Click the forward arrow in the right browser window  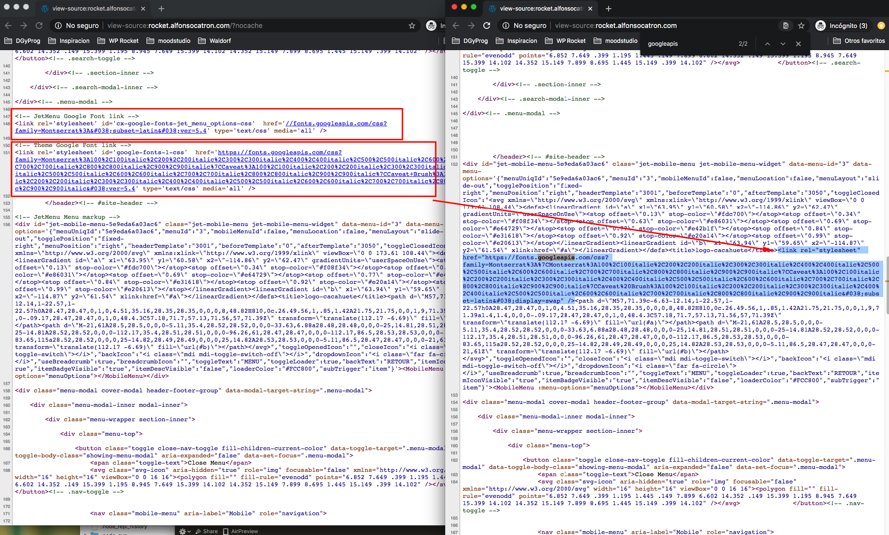[471, 26]
